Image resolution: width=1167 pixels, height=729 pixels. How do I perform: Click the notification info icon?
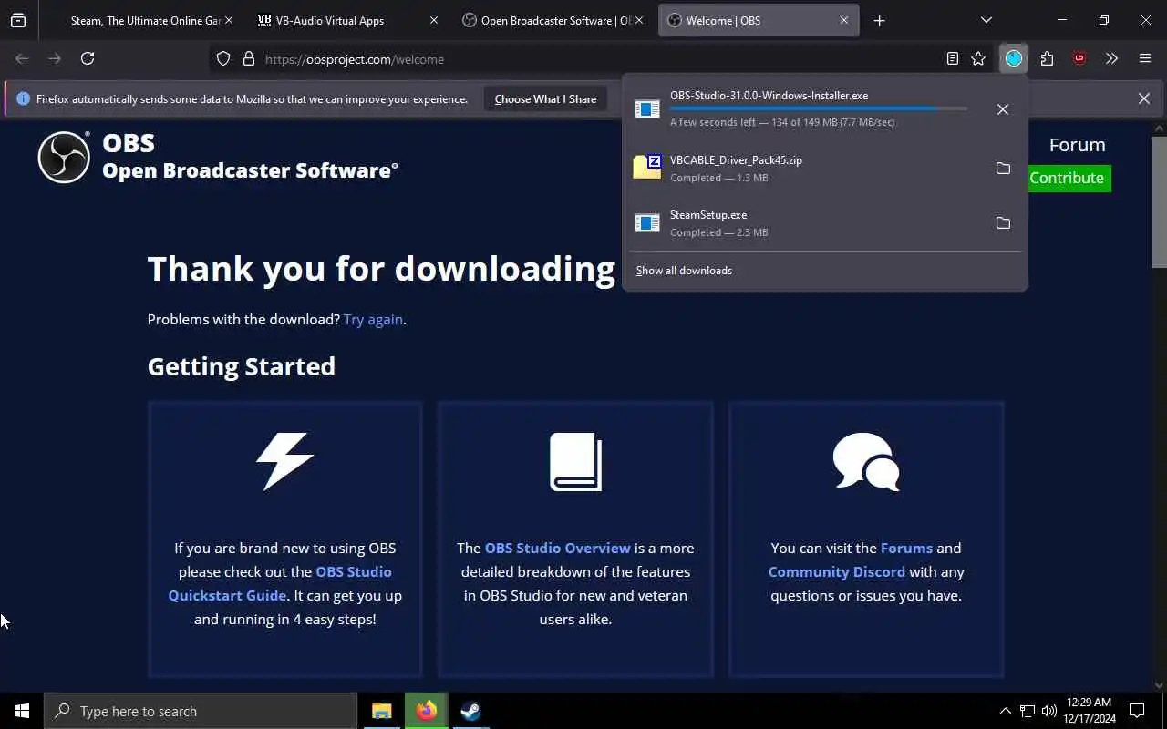[23, 98]
